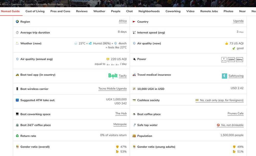256x156 pixels.
Task: Click the Safetywing insurance logo icon
Action: [x=224, y=76]
